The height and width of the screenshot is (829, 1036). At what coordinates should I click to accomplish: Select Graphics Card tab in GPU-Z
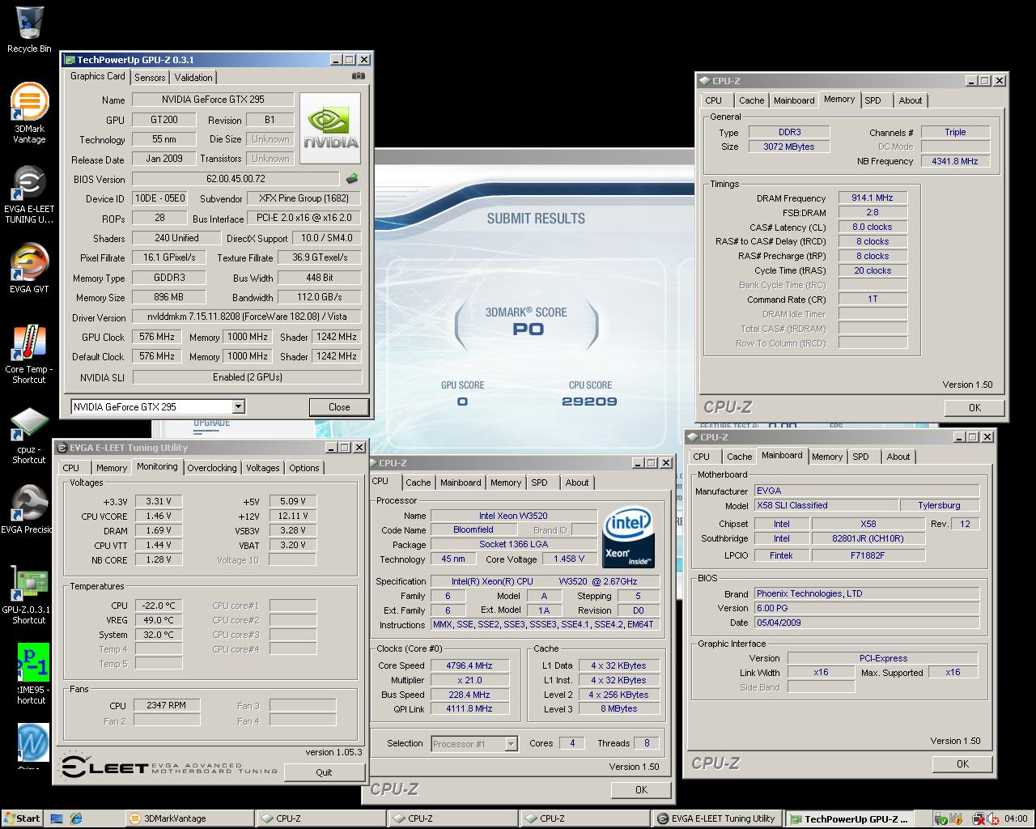click(x=98, y=76)
